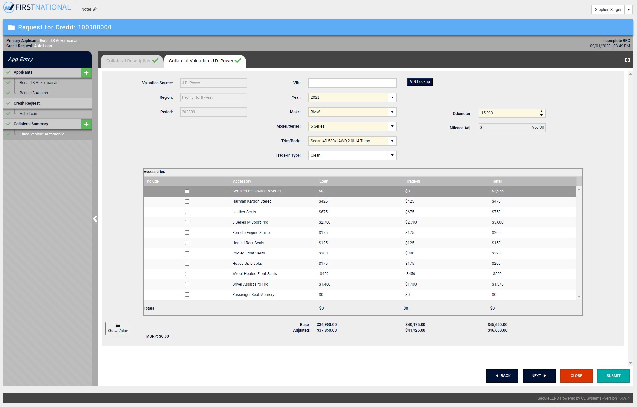The image size is (637, 407).
Task: Tick the Cooled Front Seats checkbox
Action: [187, 253]
